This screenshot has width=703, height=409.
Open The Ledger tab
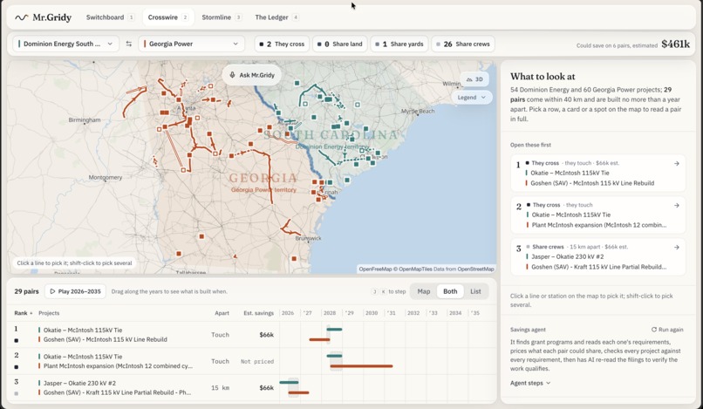coord(276,17)
